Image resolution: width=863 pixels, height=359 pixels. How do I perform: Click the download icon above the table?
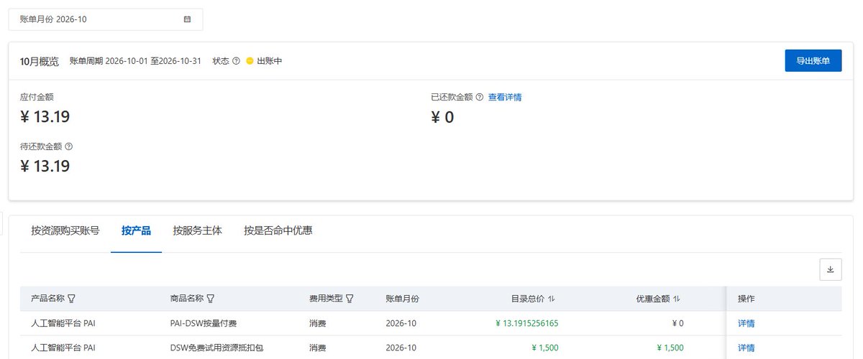[x=831, y=269]
